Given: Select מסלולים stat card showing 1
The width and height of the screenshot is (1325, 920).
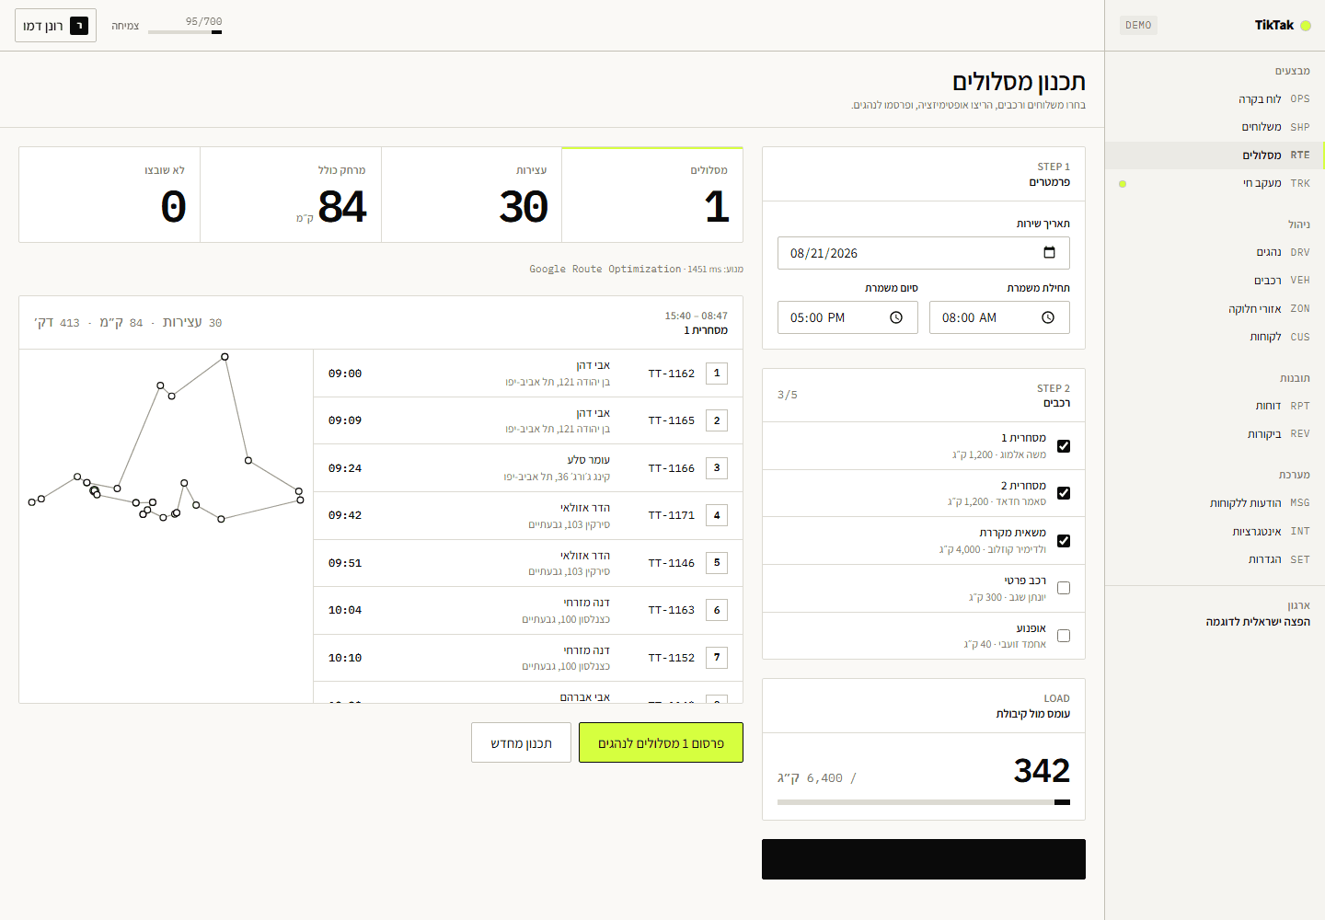Looking at the screenshot, I should pyautogui.click(x=652, y=195).
